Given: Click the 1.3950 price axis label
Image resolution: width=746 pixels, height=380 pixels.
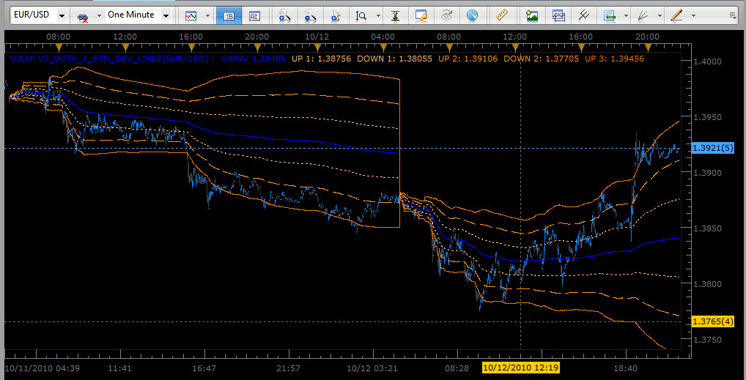Looking at the screenshot, I should click(707, 117).
